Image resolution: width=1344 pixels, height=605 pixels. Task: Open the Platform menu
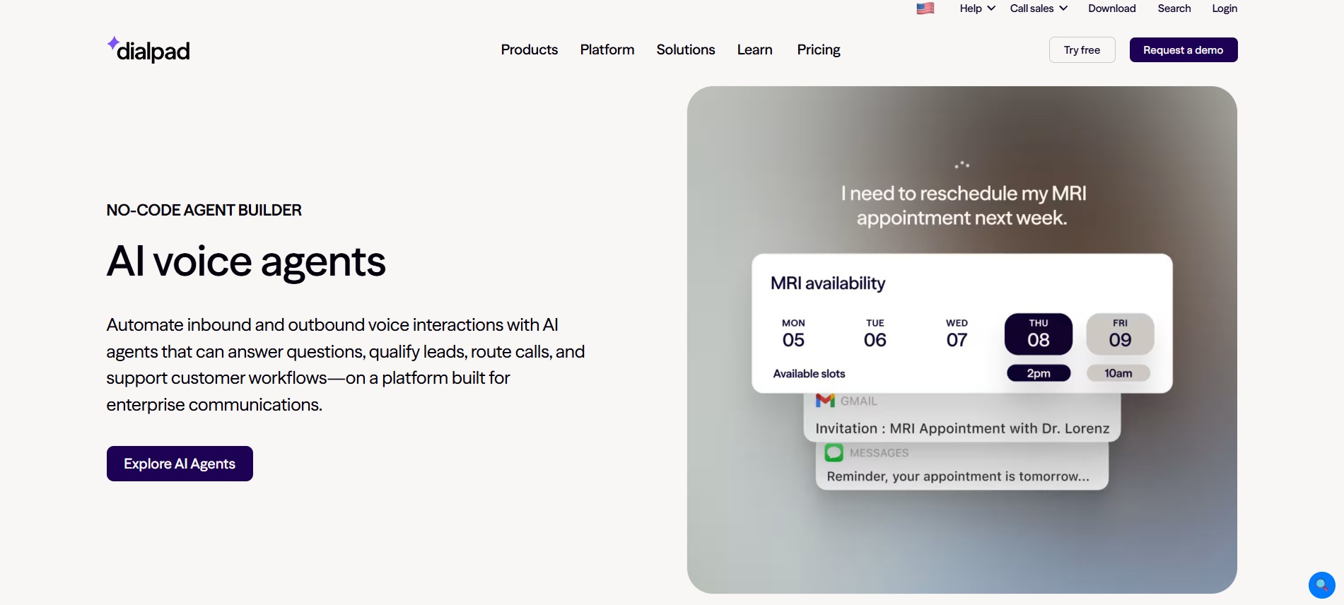tap(607, 49)
